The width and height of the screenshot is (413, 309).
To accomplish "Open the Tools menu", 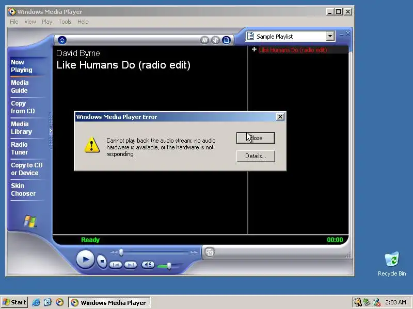I will click(65, 22).
